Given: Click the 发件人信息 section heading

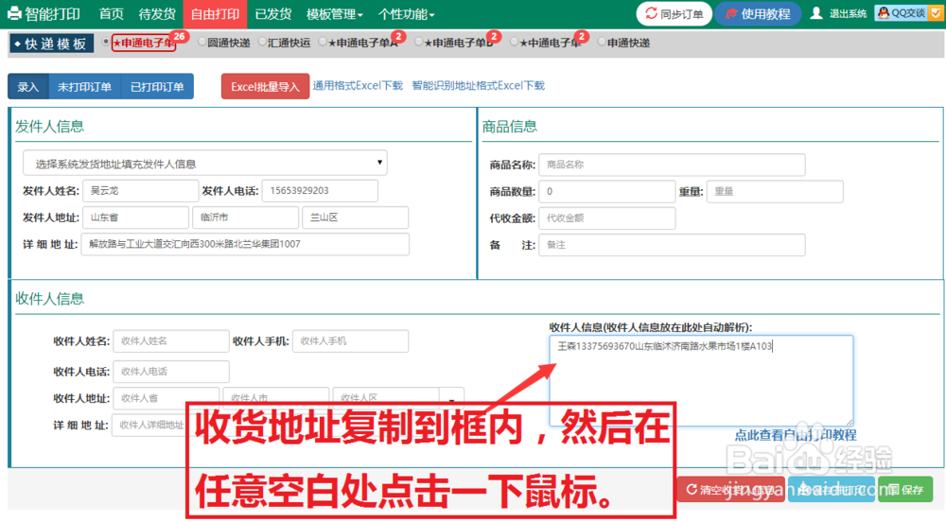Looking at the screenshot, I should 49,127.
